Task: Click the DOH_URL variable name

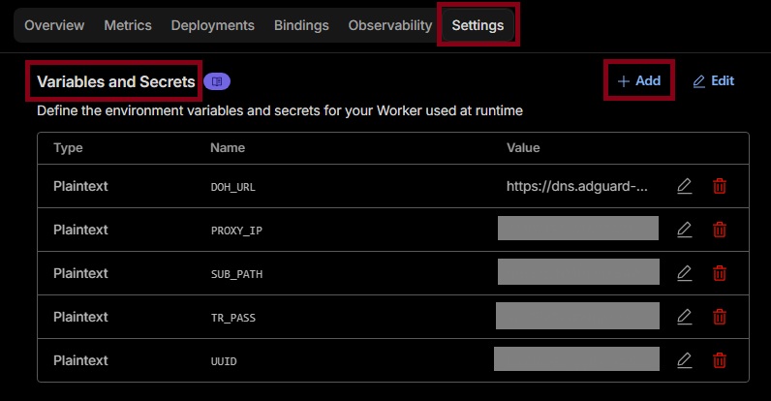Action: (x=233, y=187)
